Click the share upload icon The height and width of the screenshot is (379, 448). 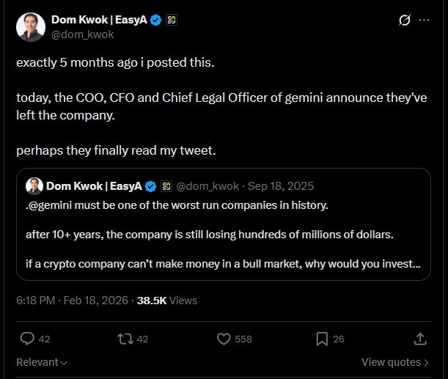420,339
